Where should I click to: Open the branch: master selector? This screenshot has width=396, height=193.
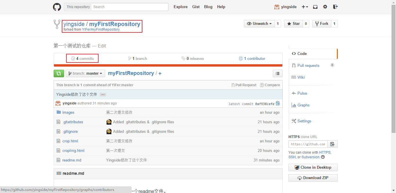85,73
